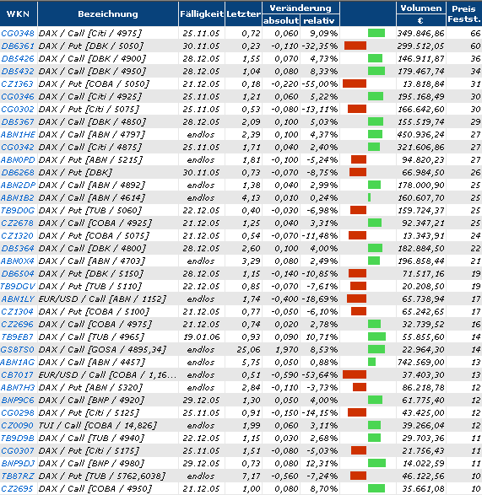Select text 'DAX / Put [TUB / 5762,6038]'
This screenshot has height=495, width=482.
pos(102,476)
